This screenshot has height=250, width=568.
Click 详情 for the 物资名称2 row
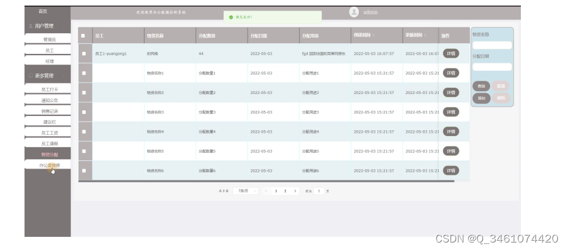[x=451, y=93]
